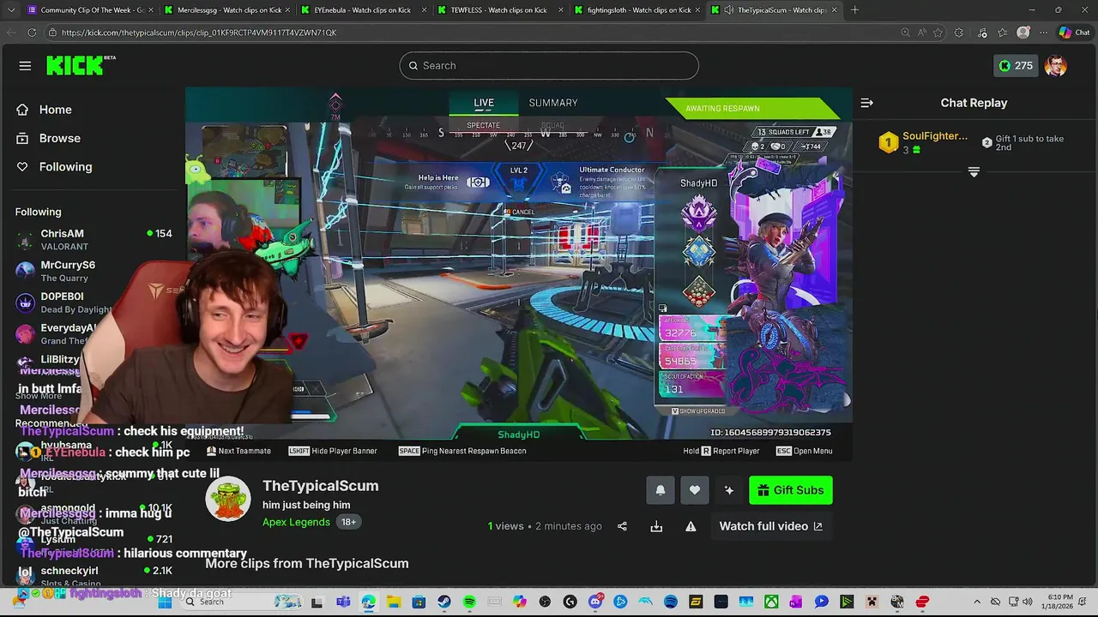Open Xbox app from taskbar

[x=771, y=602]
